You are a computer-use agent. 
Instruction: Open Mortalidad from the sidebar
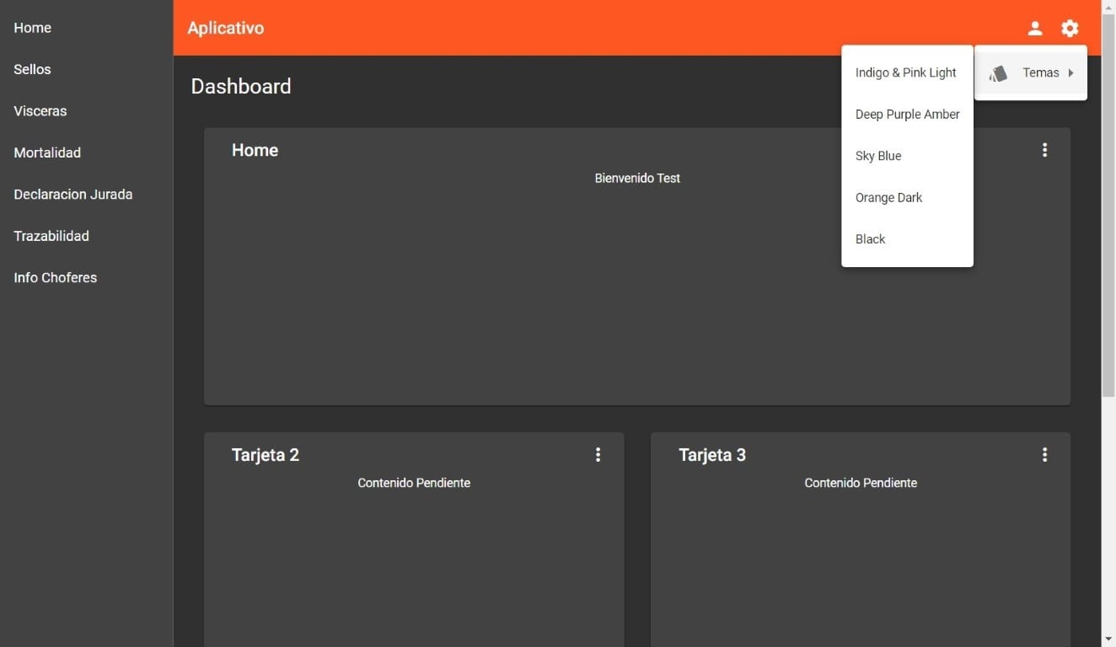47,152
